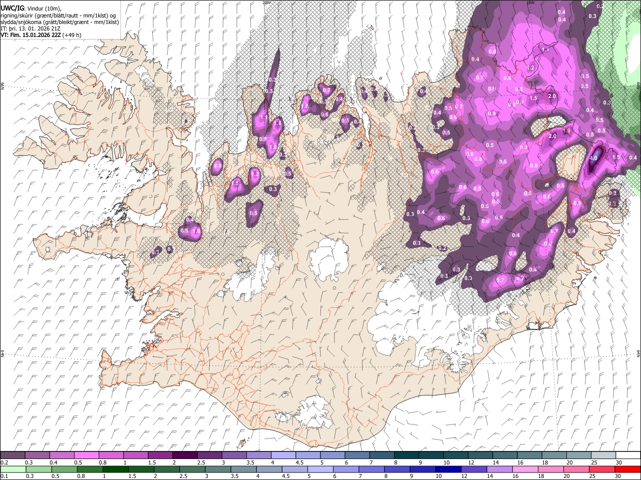Click lower legend blue swatch between 8 and 9
The width and height of the screenshot is (641, 480).
coord(397,469)
